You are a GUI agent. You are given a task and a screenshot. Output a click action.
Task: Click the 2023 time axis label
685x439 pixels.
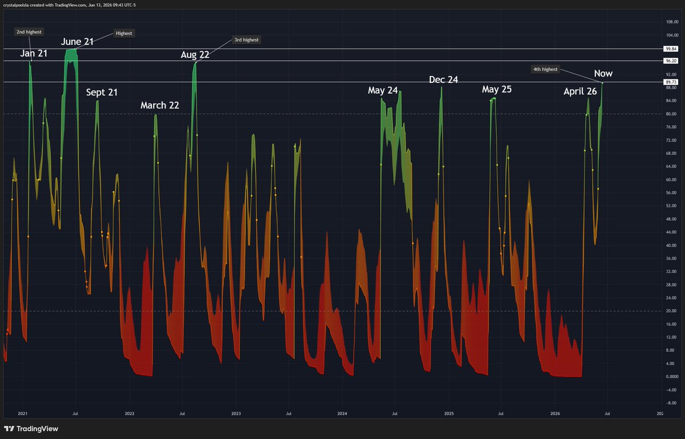click(x=236, y=413)
